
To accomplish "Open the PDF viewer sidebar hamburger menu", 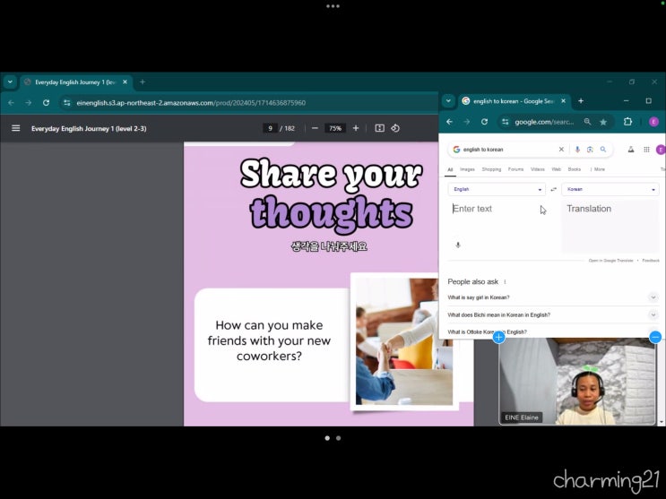I will [x=16, y=128].
